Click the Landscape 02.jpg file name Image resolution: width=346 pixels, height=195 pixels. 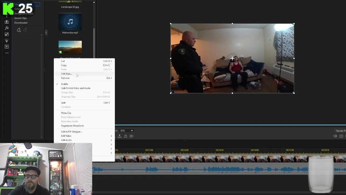click(x=70, y=7)
